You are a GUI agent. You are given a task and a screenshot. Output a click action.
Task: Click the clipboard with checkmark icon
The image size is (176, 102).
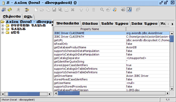click(x=115, y=10)
